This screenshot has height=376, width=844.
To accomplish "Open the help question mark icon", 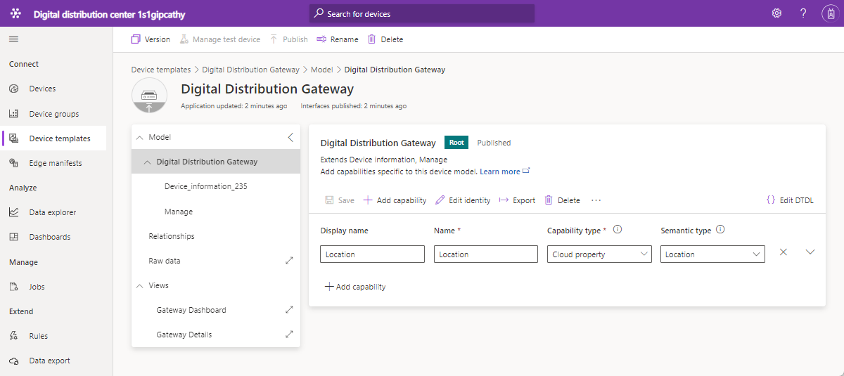I will point(803,13).
